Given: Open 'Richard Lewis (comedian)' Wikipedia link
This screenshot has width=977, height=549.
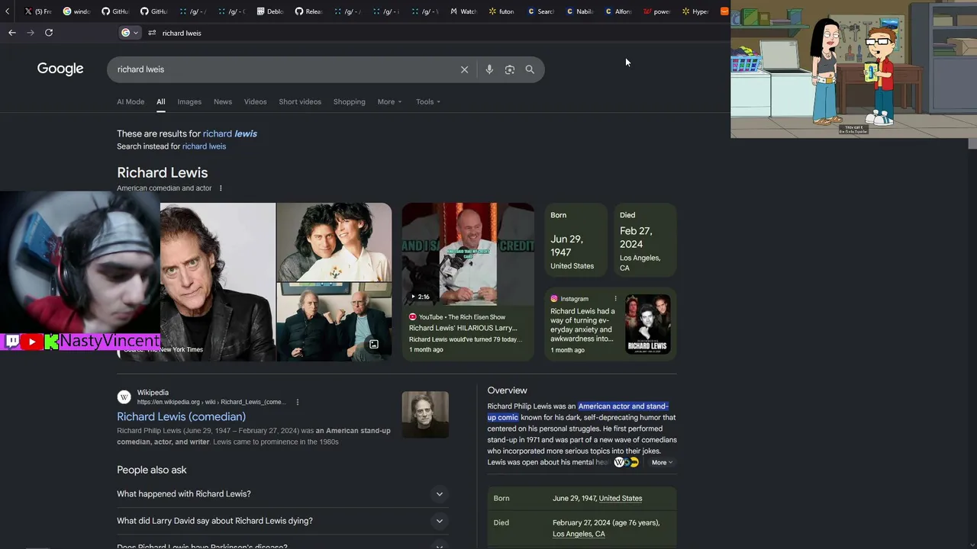Looking at the screenshot, I should (181, 416).
